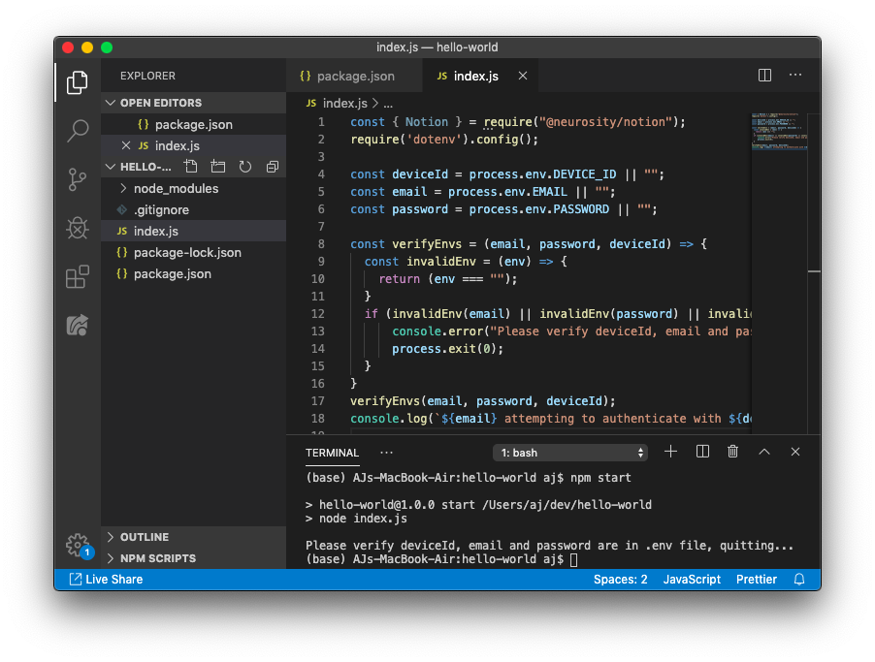Open the terminal selector '1: bash' dropdown

[x=570, y=453]
